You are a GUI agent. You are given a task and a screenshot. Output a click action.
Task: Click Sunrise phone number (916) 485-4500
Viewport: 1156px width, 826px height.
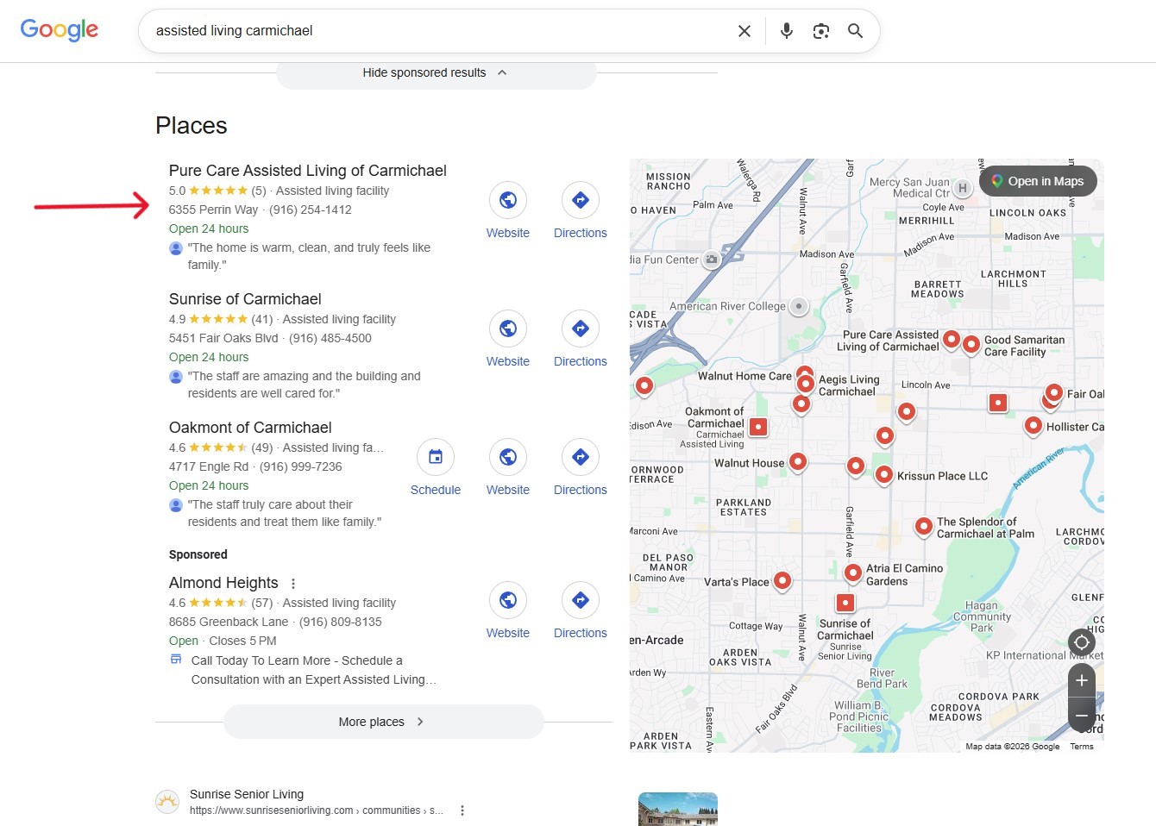click(330, 338)
